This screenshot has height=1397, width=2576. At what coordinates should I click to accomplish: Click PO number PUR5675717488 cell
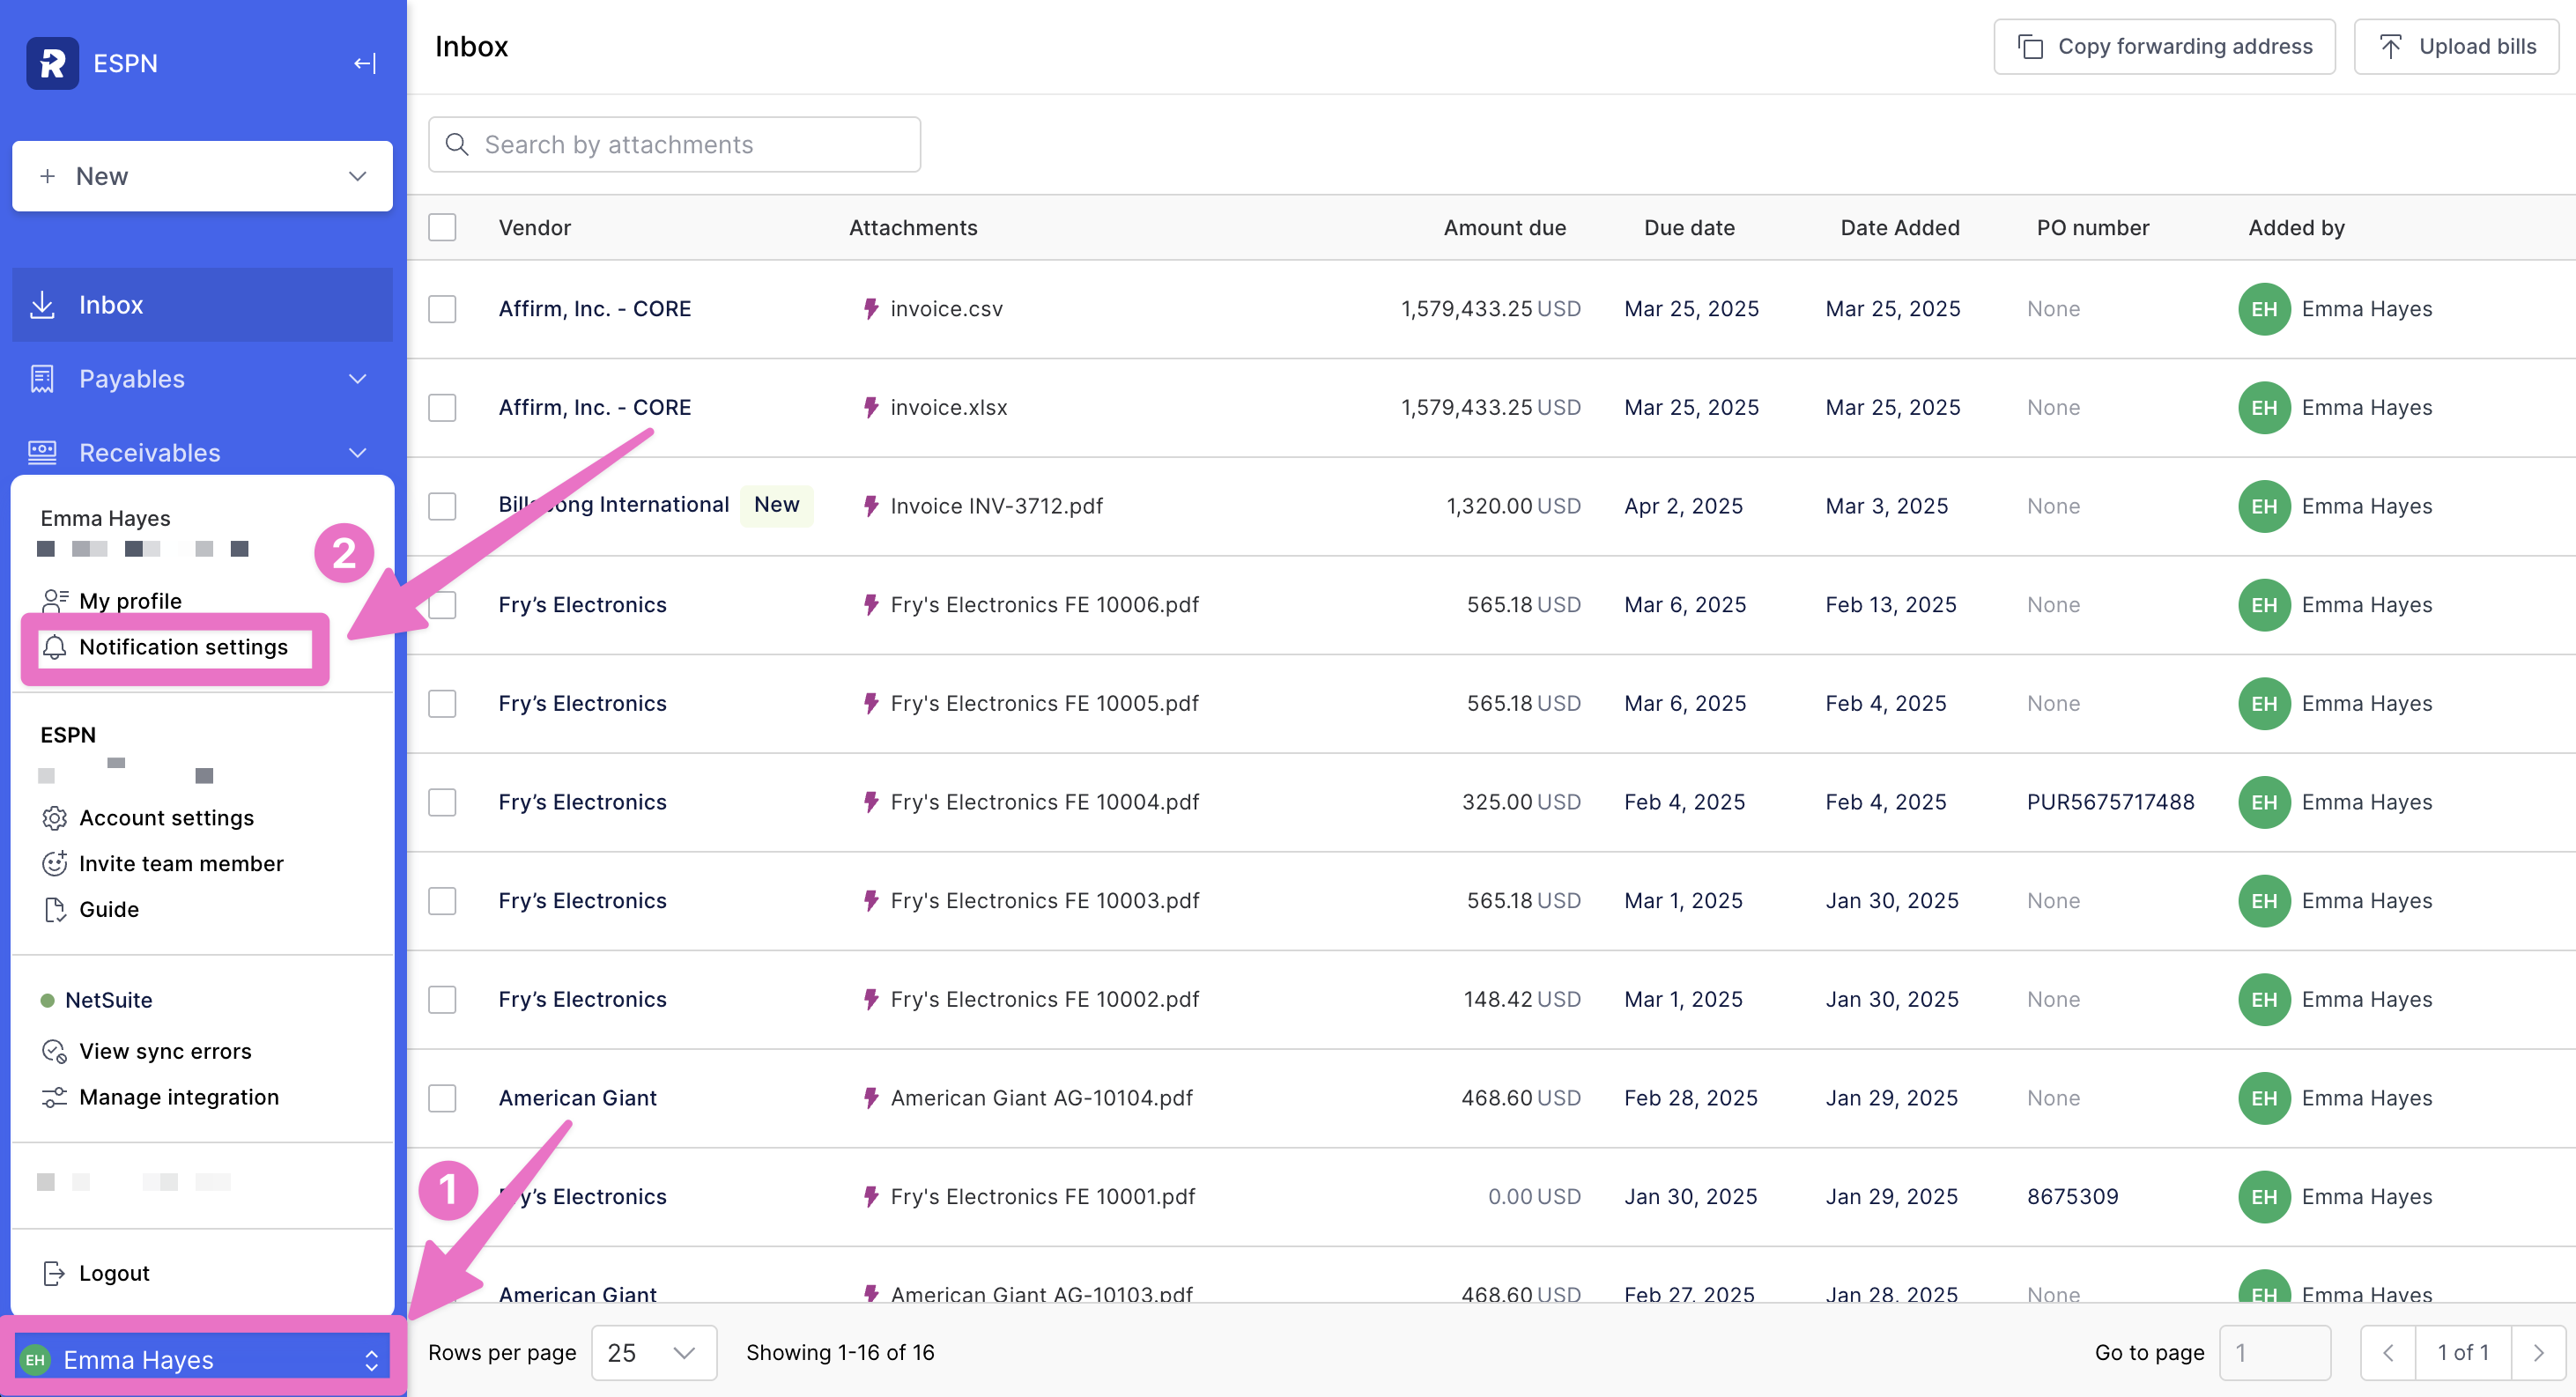pyautogui.click(x=2110, y=802)
